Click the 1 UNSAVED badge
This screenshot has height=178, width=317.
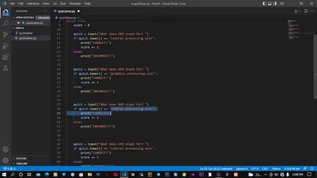43,18
